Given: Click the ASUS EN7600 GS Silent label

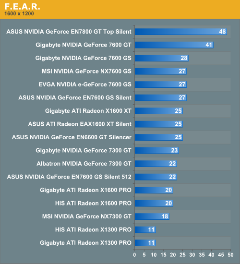Looking at the screenshot, I should click(75, 97).
